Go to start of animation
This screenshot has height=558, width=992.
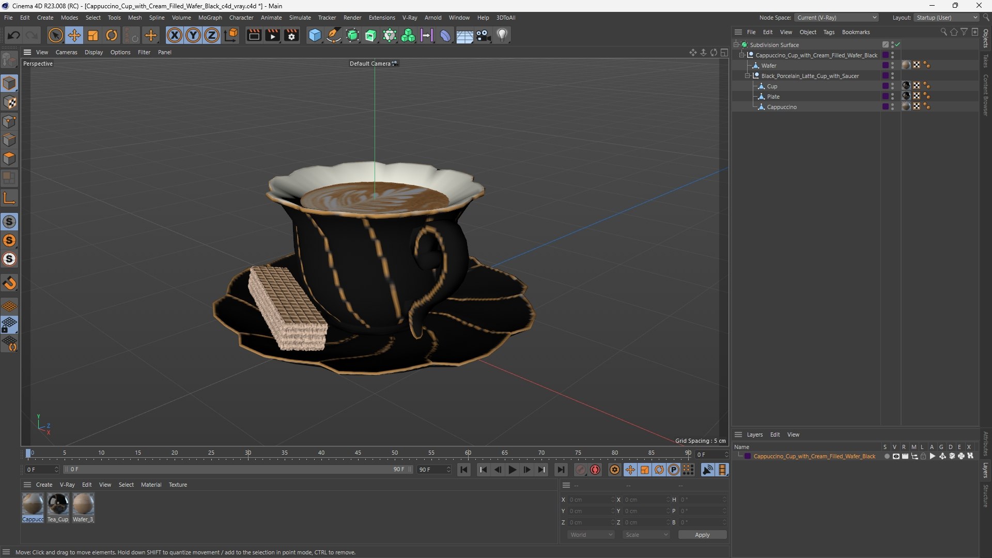pos(464,470)
